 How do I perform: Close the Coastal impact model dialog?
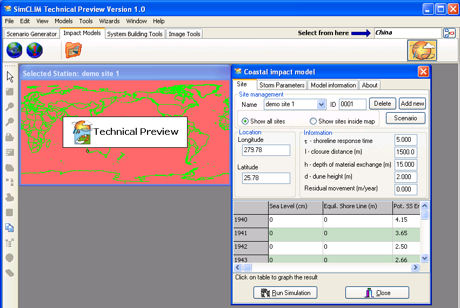(x=423, y=71)
